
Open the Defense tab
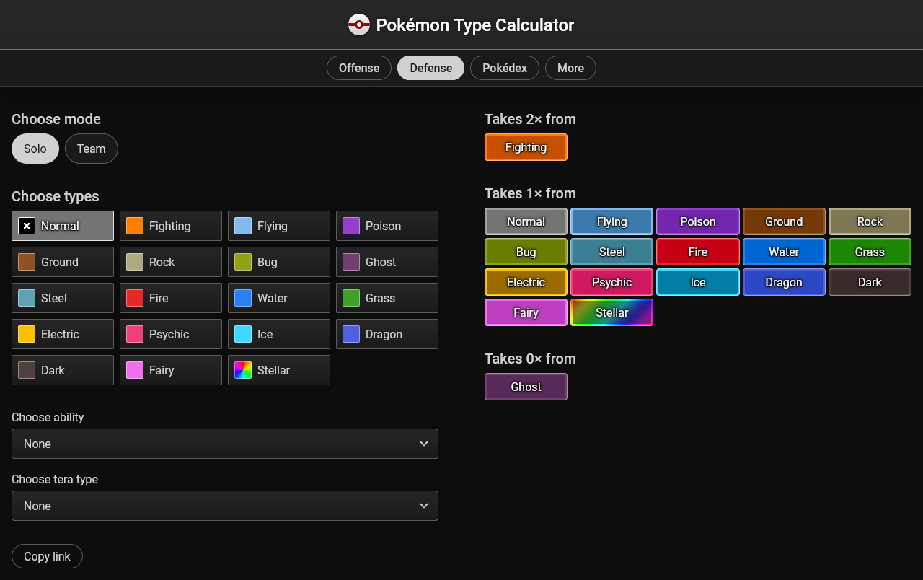431,68
